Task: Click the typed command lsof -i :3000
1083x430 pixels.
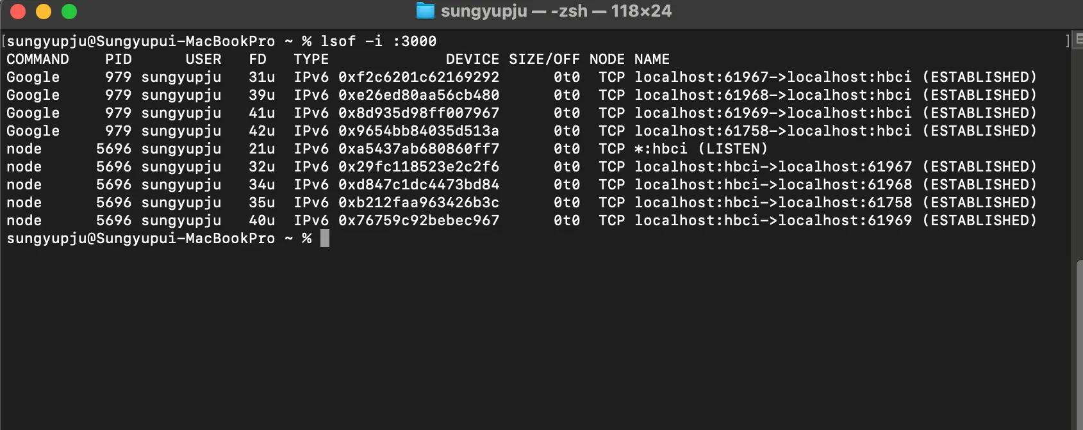Action: click(x=378, y=41)
